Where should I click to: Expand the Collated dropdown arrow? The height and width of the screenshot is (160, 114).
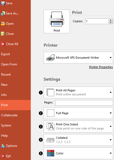[111, 140]
